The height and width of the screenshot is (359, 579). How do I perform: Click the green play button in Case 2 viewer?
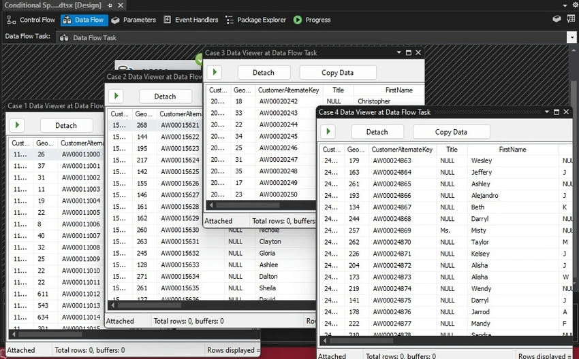[116, 96]
